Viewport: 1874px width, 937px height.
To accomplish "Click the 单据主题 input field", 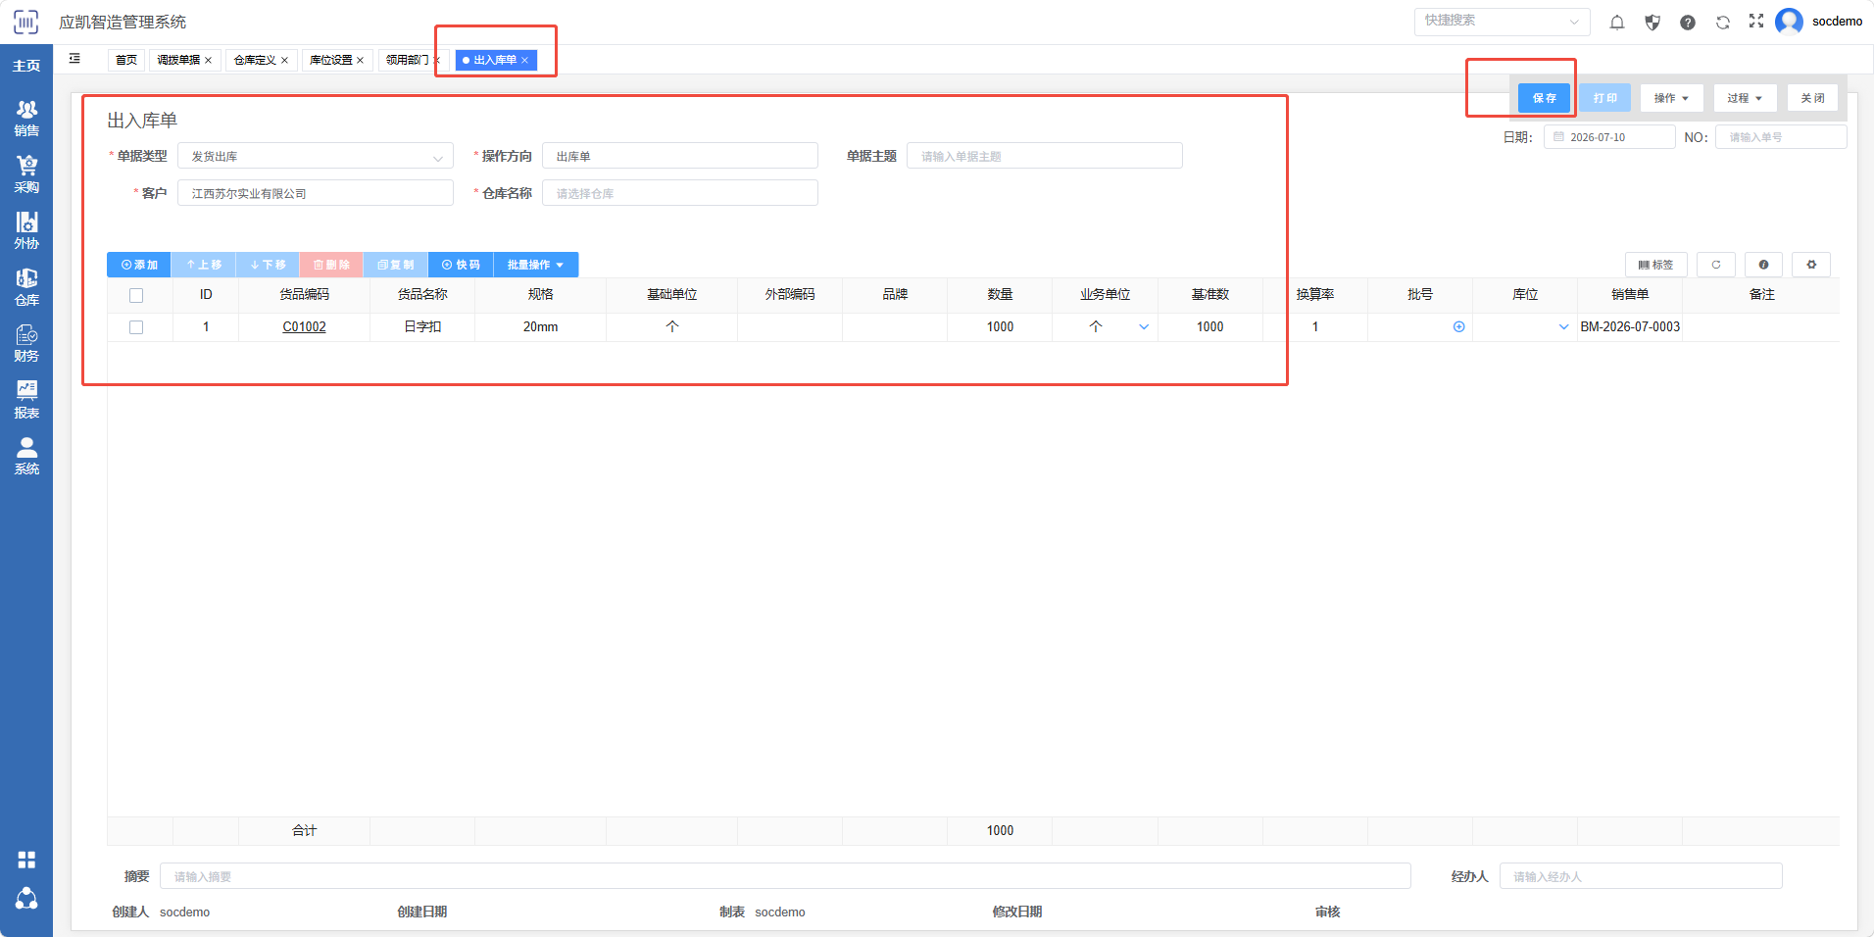I will click(x=1045, y=156).
